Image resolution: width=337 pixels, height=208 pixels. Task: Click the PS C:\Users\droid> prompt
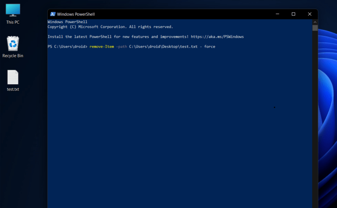(x=68, y=46)
